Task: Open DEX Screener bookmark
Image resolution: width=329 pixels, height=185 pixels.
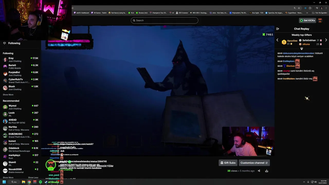Action: pos(182,13)
